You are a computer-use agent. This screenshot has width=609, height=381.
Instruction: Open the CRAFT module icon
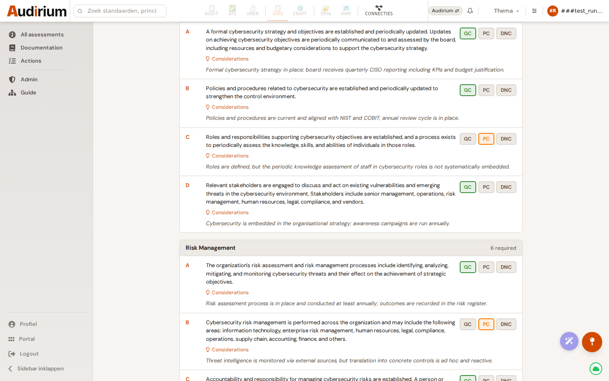pos(300,11)
